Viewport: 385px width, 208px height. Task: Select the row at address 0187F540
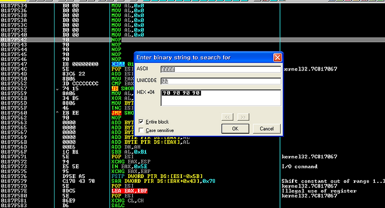pos(192,35)
